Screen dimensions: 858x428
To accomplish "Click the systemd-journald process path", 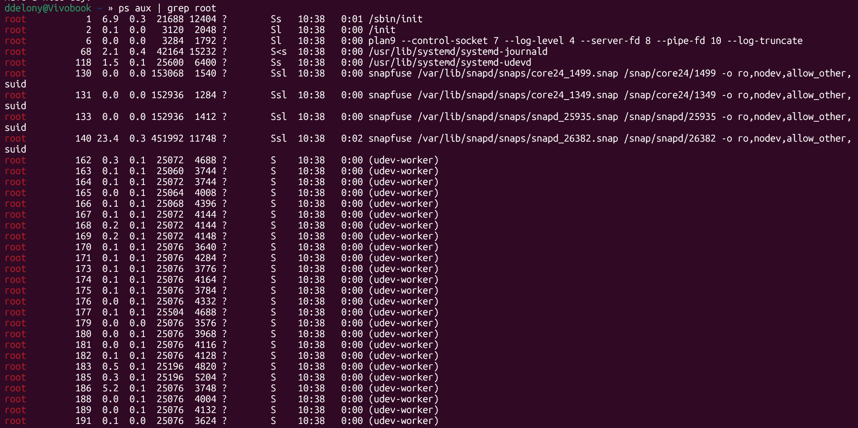I will pyautogui.click(x=458, y=52).
